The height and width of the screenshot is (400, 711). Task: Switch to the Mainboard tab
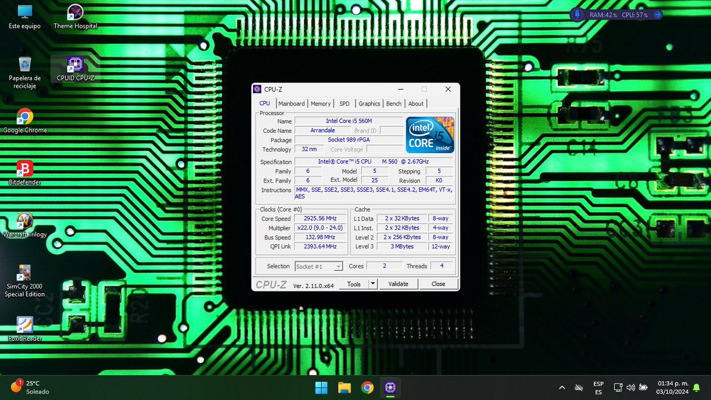(292, 104)
